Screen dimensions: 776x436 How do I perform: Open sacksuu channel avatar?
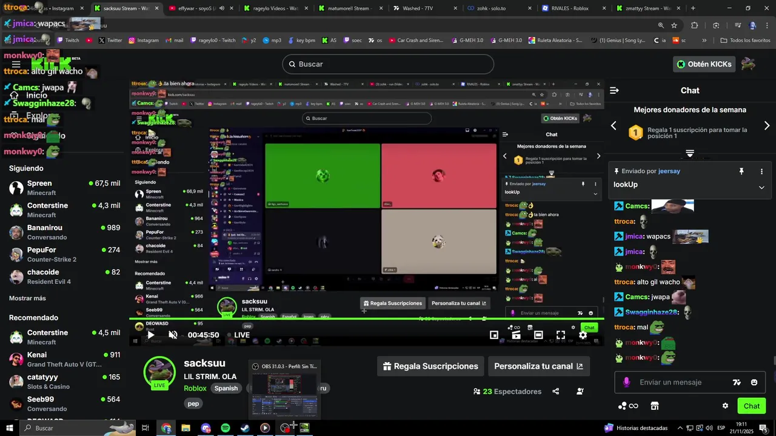click(x=159, y=371)
